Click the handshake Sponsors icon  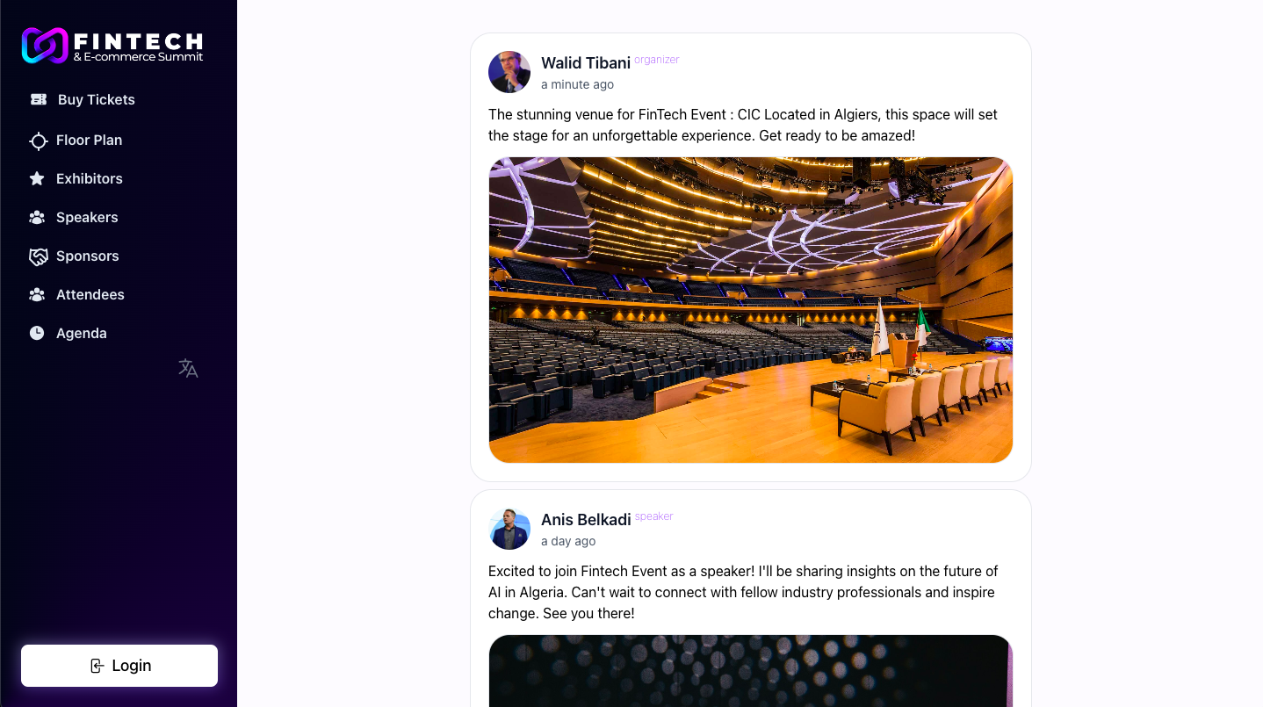pyautogui.click(x=38, y=256)
